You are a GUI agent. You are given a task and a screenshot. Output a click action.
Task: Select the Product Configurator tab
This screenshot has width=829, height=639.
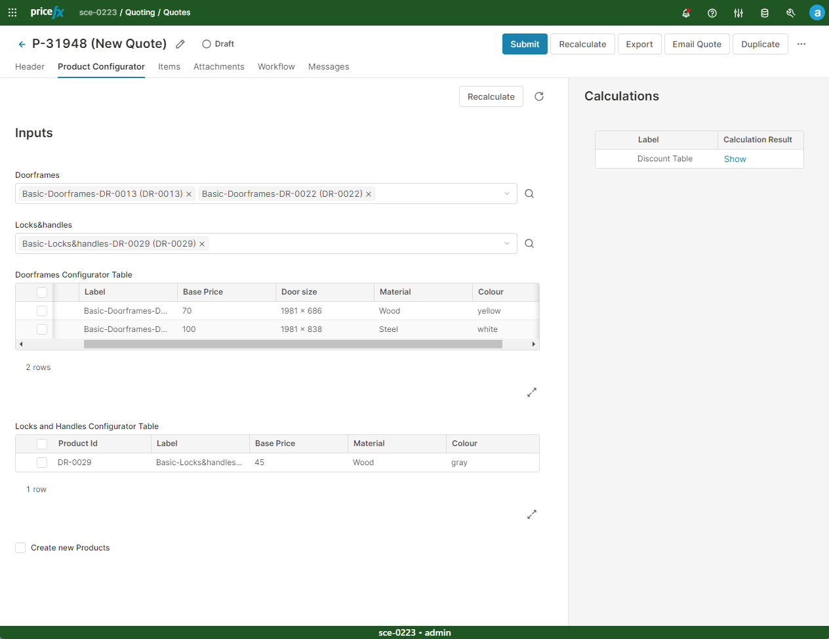coord(101,66)
